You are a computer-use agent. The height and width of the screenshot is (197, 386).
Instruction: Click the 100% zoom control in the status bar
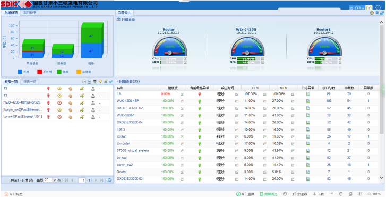tap(374, 194)
